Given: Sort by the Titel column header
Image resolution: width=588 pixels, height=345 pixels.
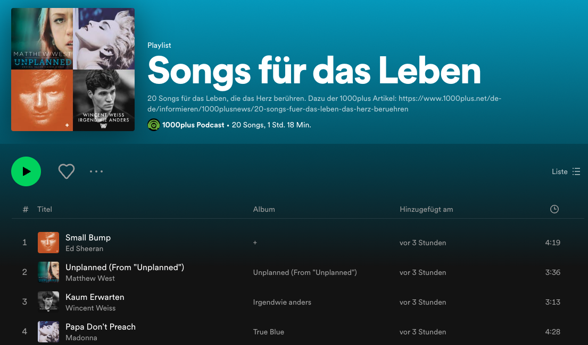Looking at the screenshot, I should click(x=45, y=209).
